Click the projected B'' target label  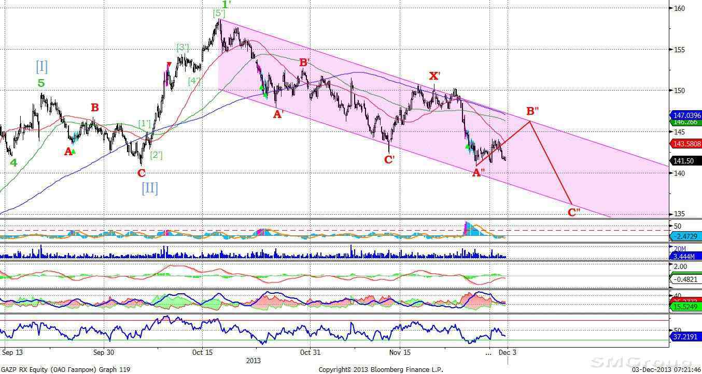point(532,111)
